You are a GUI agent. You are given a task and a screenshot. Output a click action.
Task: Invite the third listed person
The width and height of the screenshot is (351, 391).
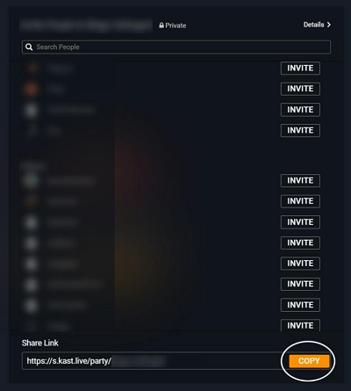300,110
